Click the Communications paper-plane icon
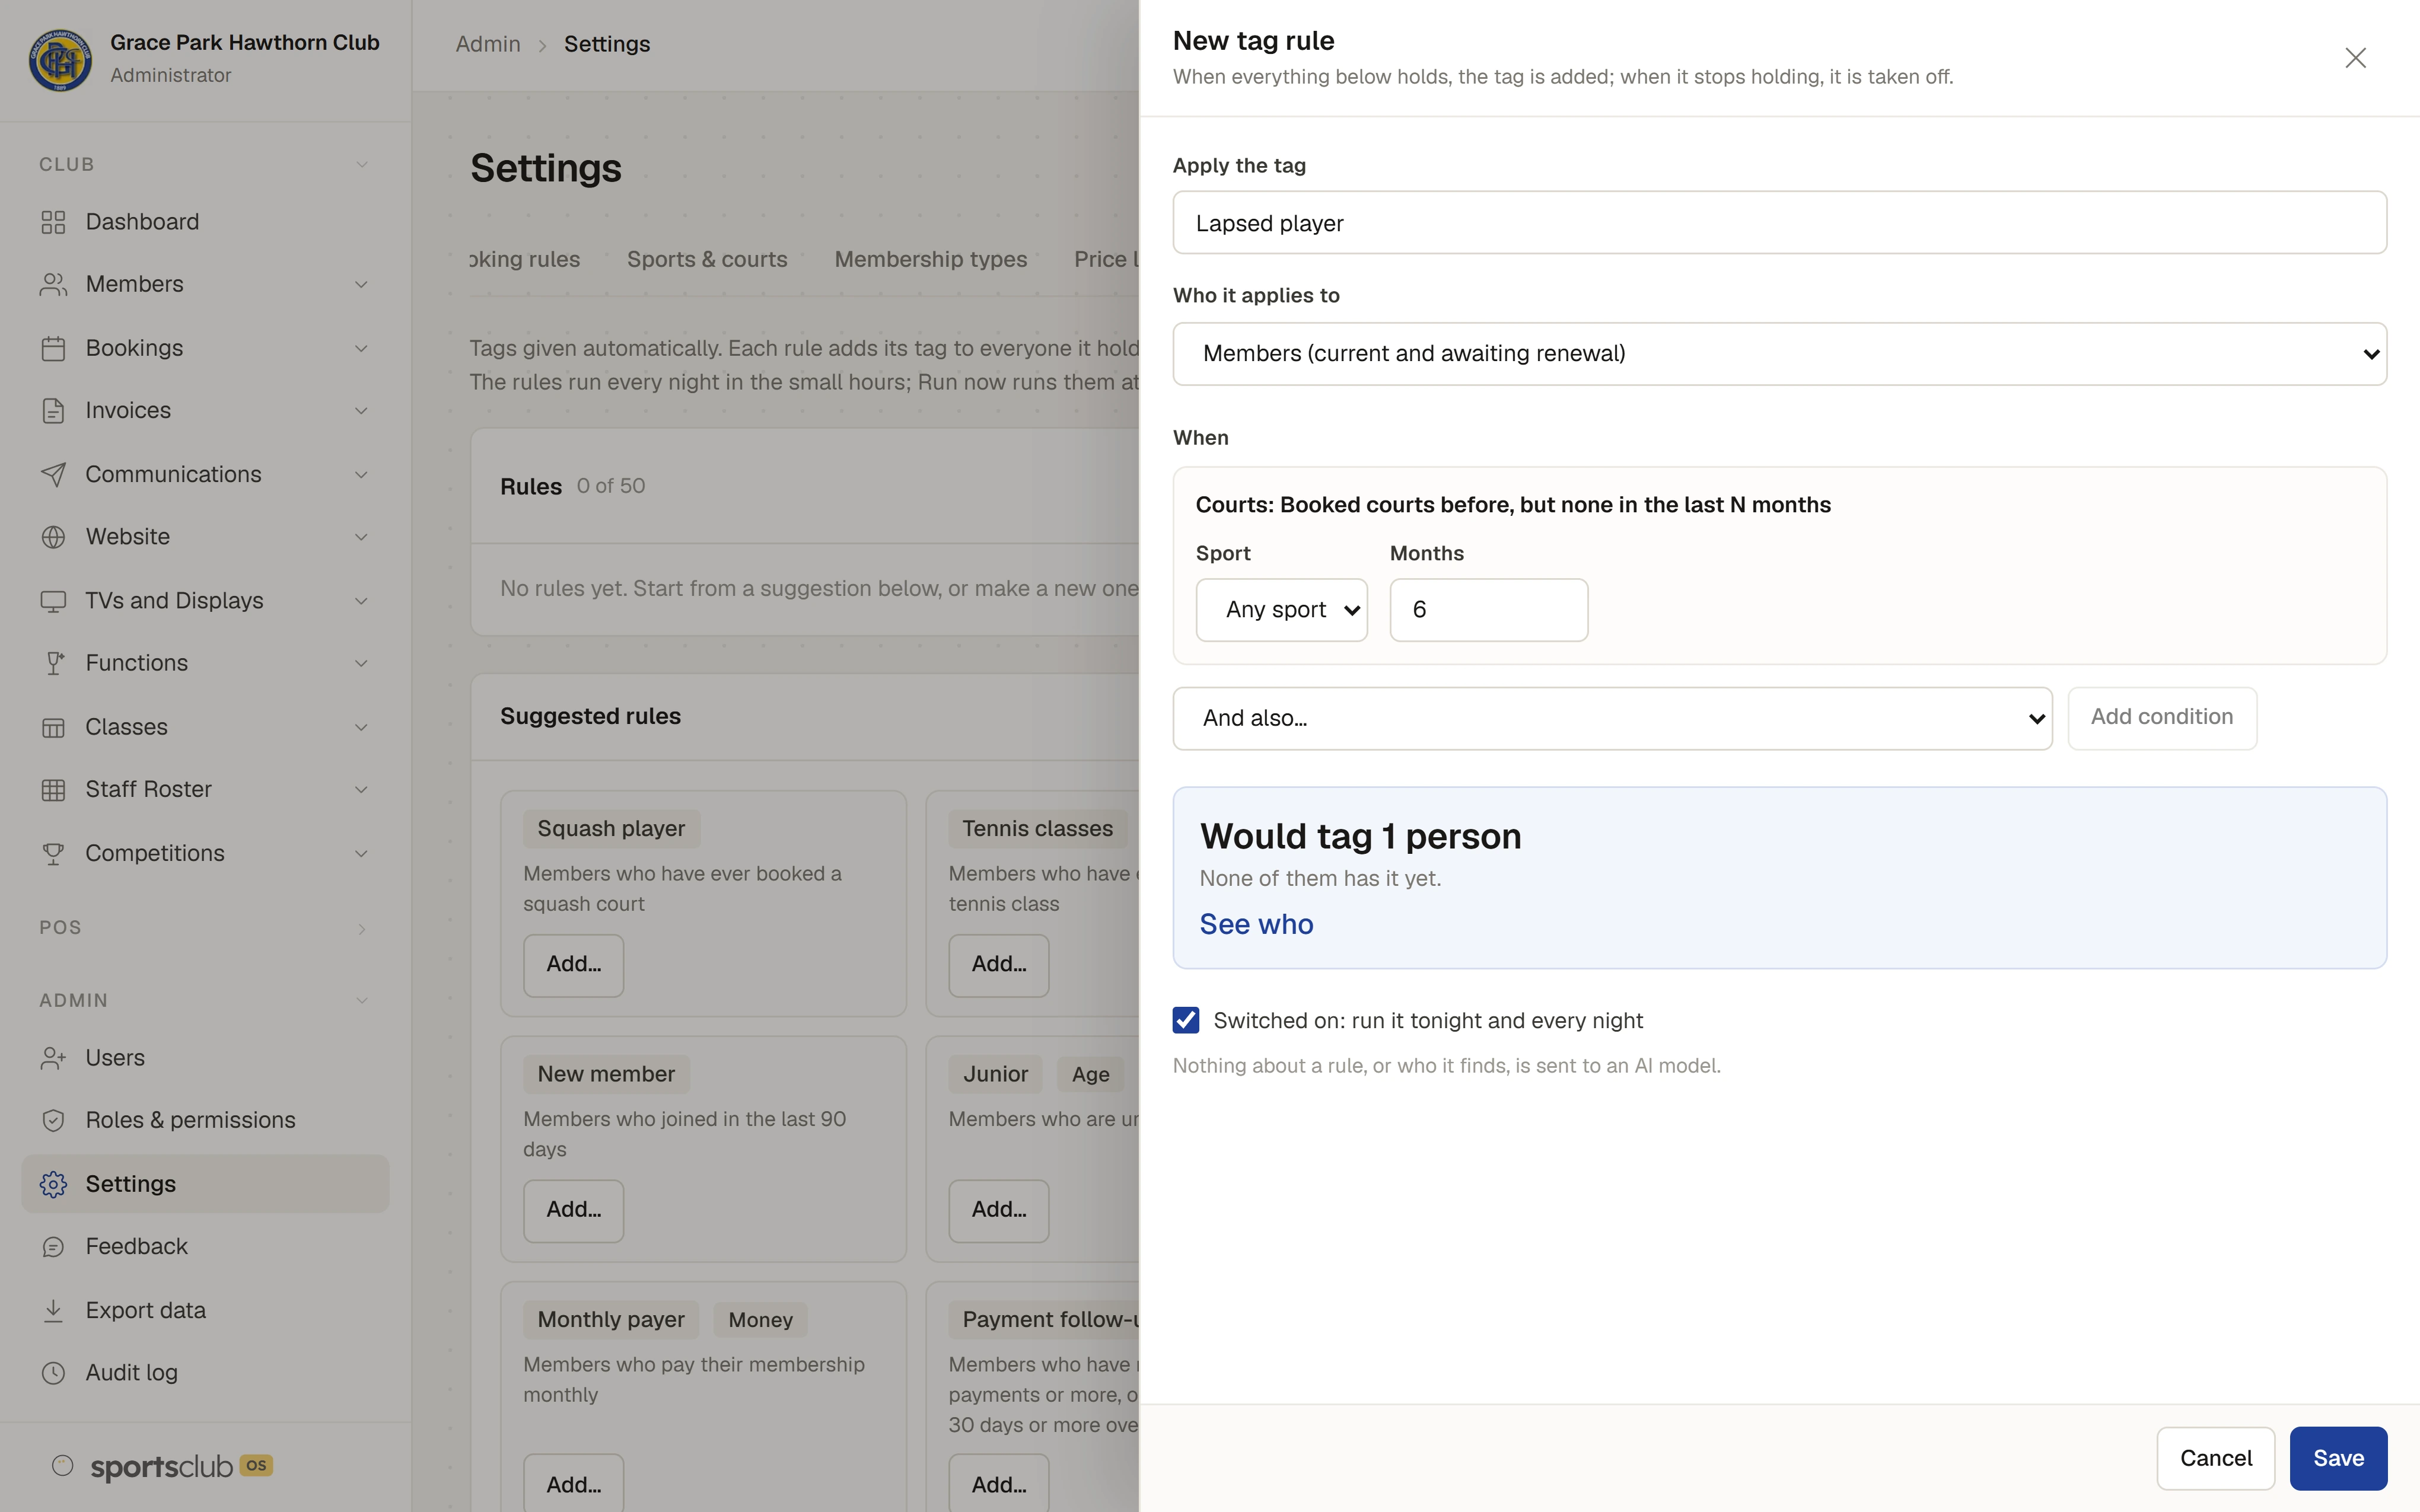Screen dimensions: 2420x1512 pyautogui.click(x=53, y=474)
